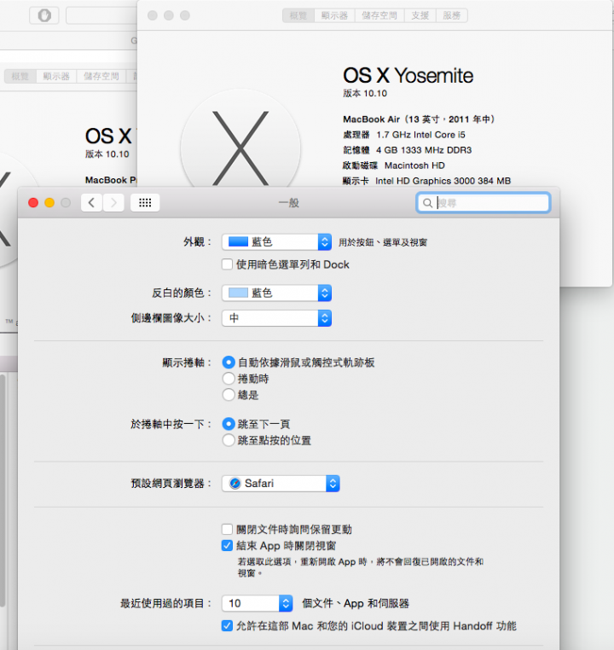Click the 'Macintosh HD' startup disk value
Screen dimensions: 614x650
[414, 165]
